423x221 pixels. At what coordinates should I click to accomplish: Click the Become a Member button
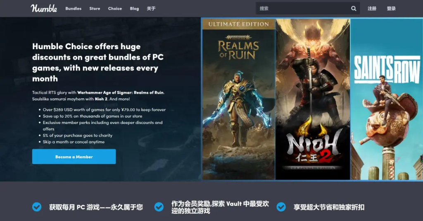pyautogui.click(x=74, y=157)
